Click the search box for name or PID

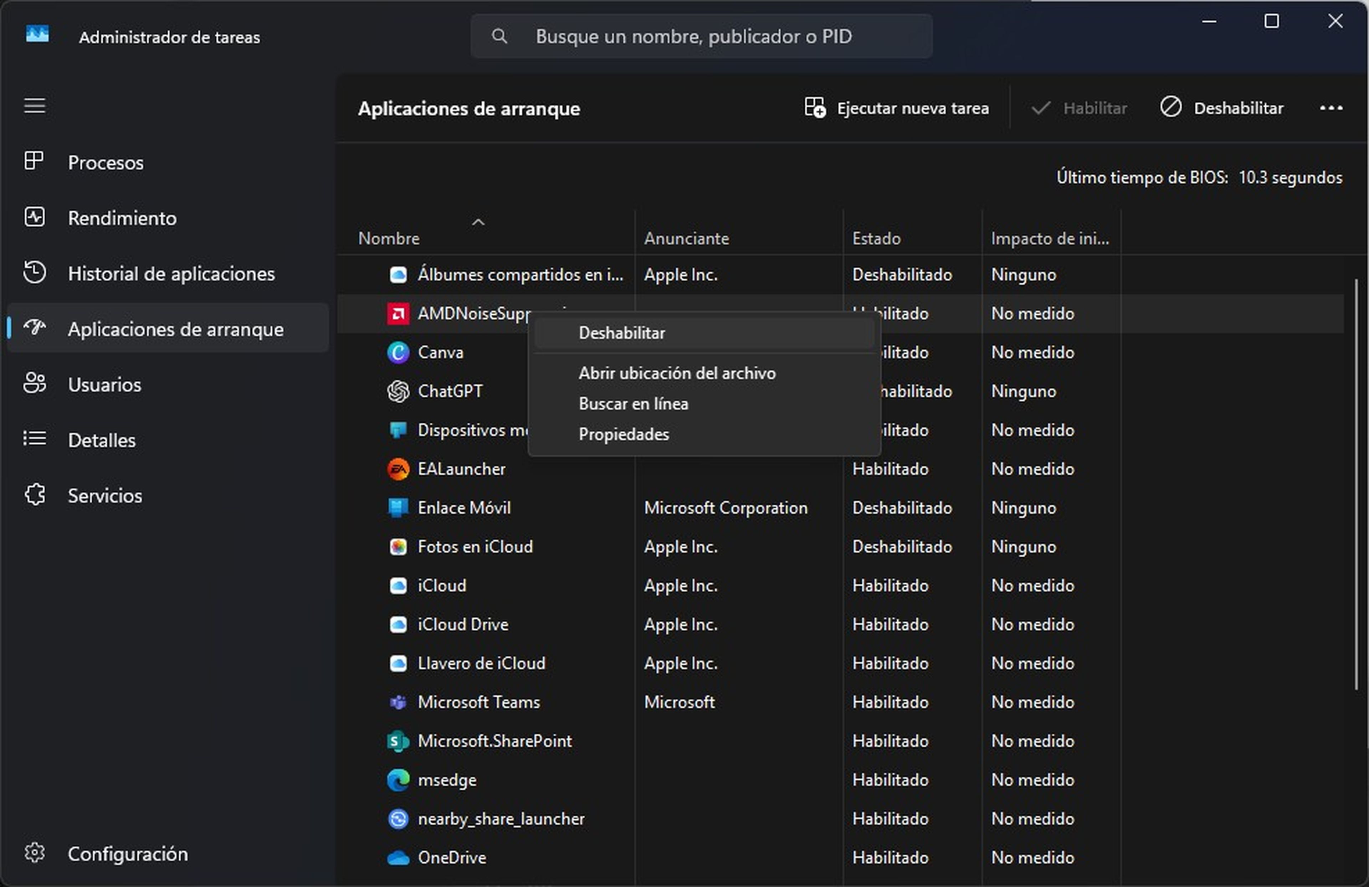[701, 36]
